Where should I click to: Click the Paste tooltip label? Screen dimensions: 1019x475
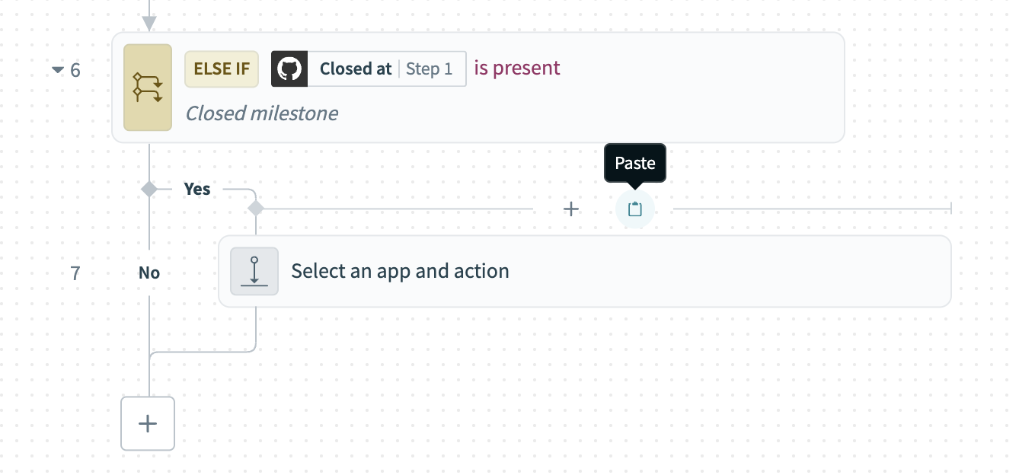coord(635,163)
